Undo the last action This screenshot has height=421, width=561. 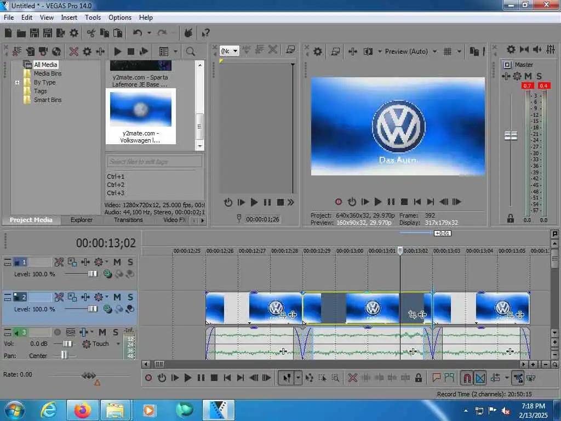tap(138, 33)
